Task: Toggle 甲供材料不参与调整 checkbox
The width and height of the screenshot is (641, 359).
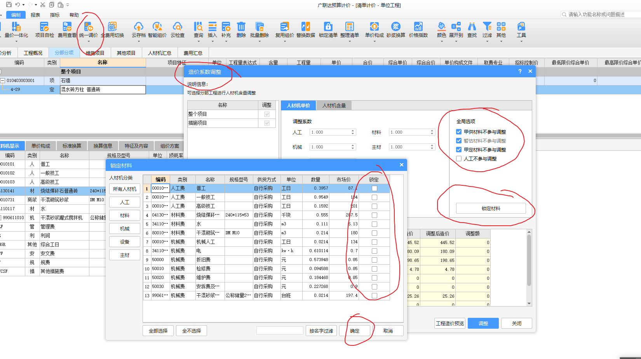Action: tap(459, 132)
